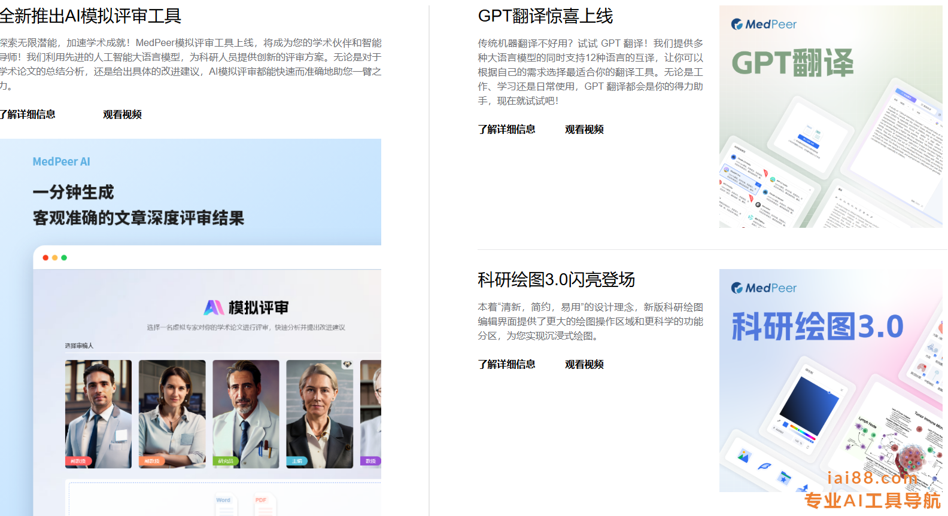
Task: Click the feather icon in 科研绘图 banner
Action: pyautogui.click(x=764, y=466)
